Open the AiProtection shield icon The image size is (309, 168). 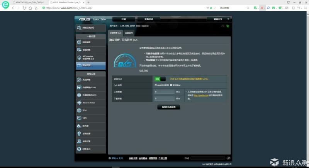click(x=79, y=57)
